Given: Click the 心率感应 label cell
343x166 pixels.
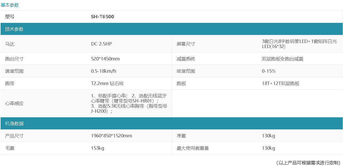Looking at the screenshot, I should pos(14,103).
